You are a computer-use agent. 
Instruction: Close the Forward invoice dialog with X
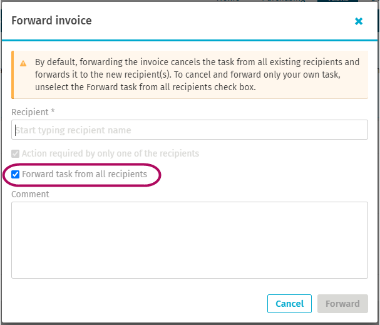pyautogui.click(x=359, y=21)
